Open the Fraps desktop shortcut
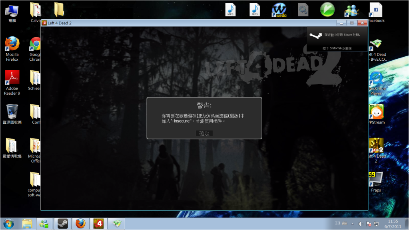The image size is (409, 230). point(375,180)
